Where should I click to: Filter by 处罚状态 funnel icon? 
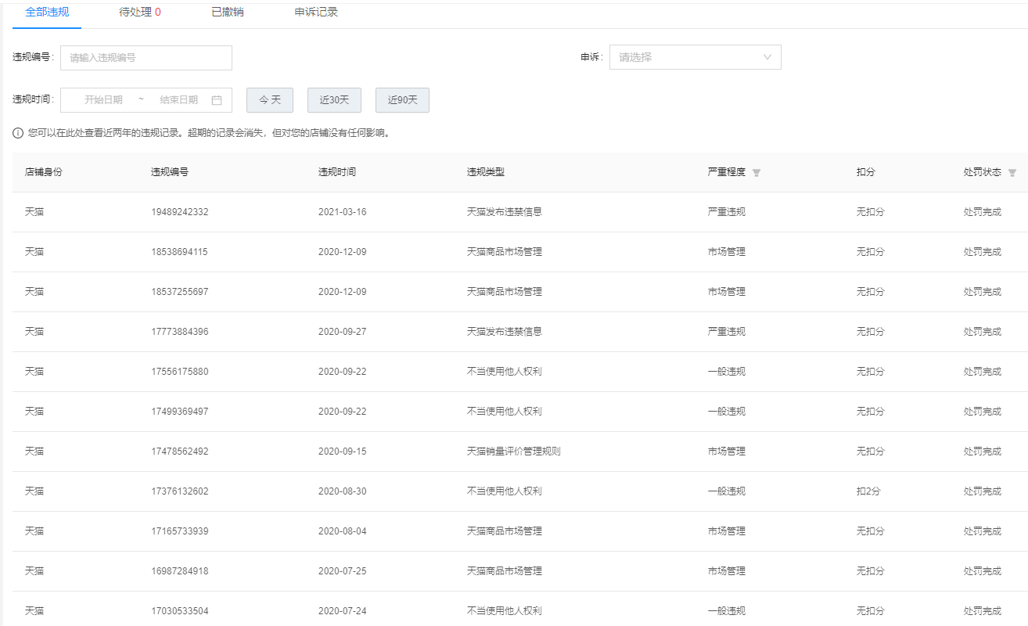1012,173
